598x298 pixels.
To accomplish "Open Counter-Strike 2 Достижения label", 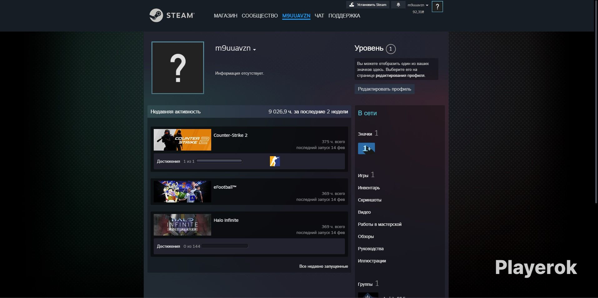I will tap(168, 161).
